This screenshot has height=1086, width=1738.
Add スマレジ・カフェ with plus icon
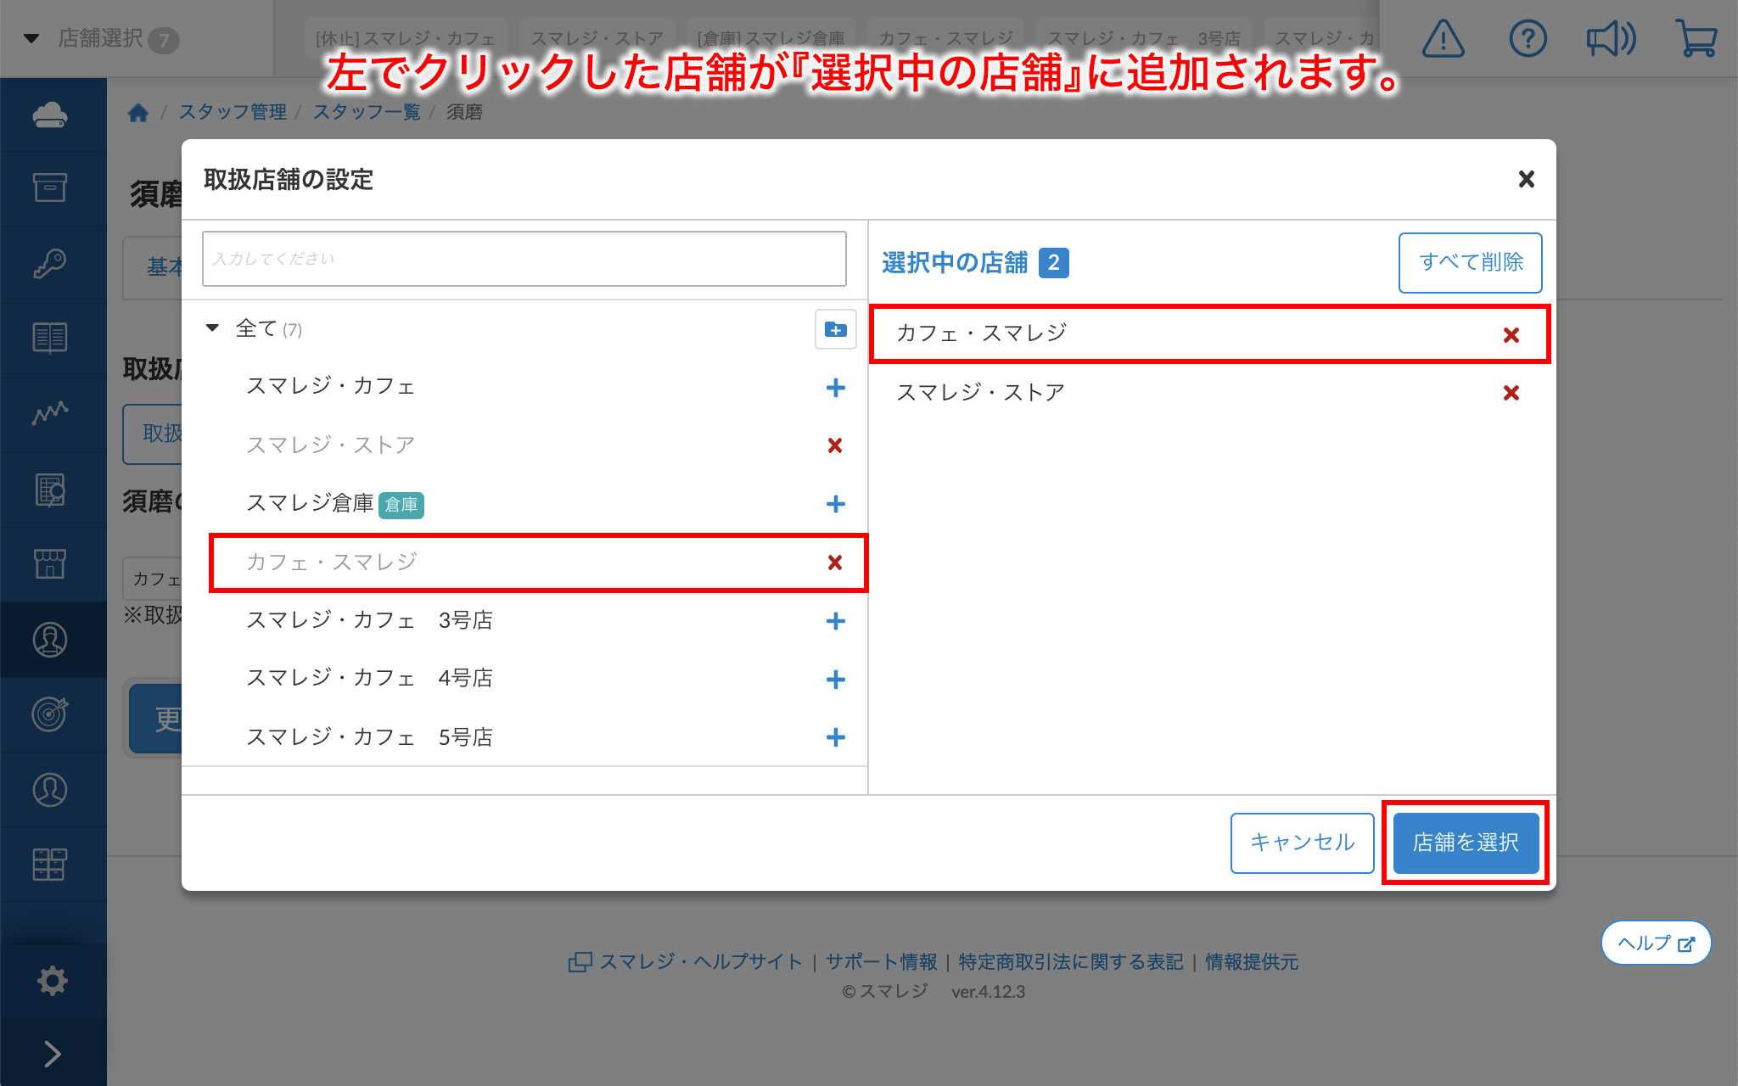pos(836,388)
